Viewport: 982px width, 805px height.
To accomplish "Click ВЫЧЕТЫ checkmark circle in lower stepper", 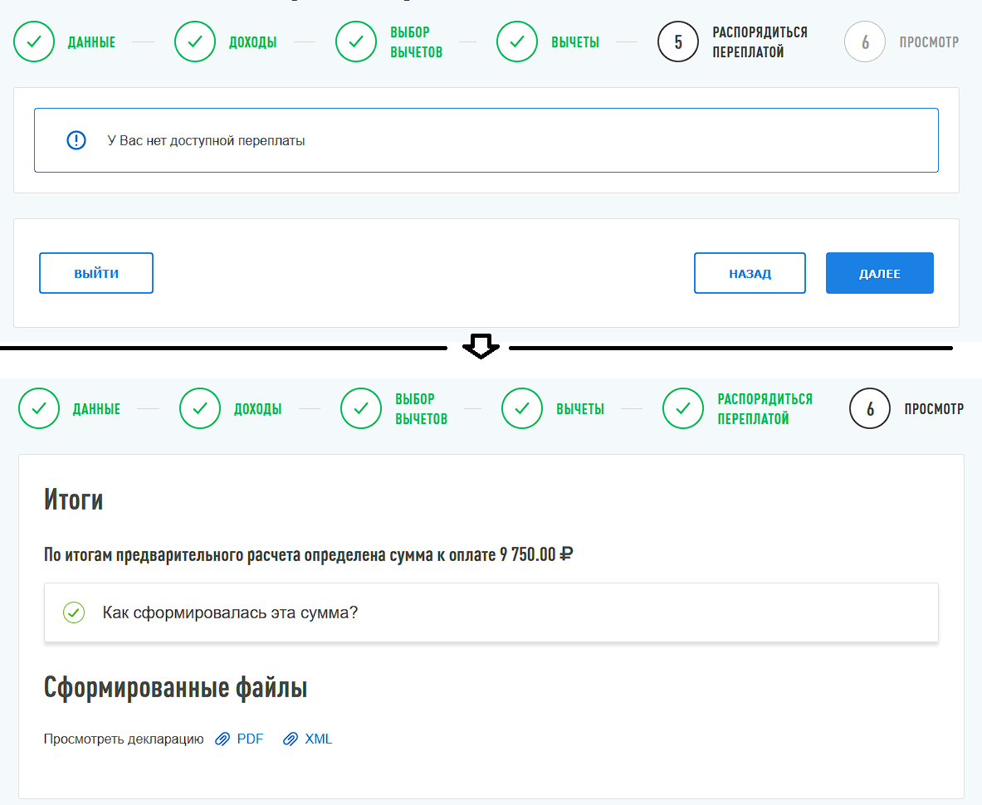I will [x=521, y=409].
